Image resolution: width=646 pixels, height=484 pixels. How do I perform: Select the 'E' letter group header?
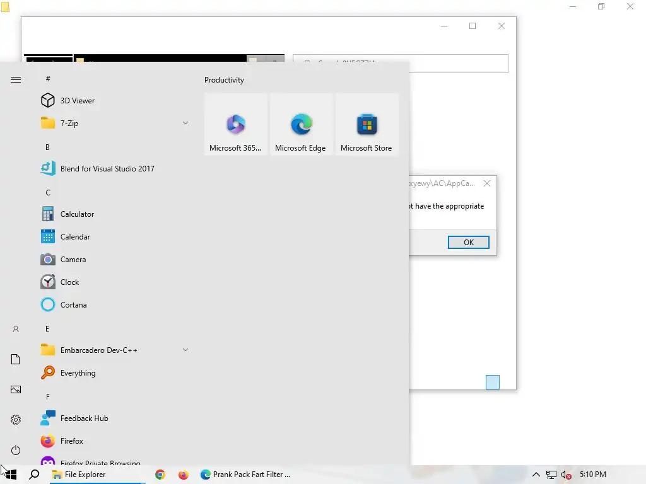tap(47, 328)
